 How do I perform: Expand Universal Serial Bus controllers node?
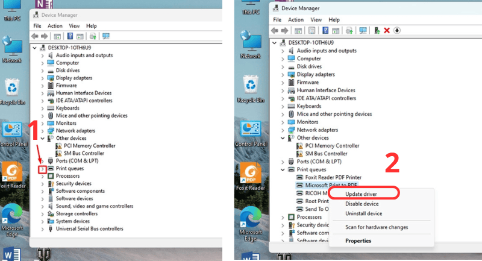42,228
